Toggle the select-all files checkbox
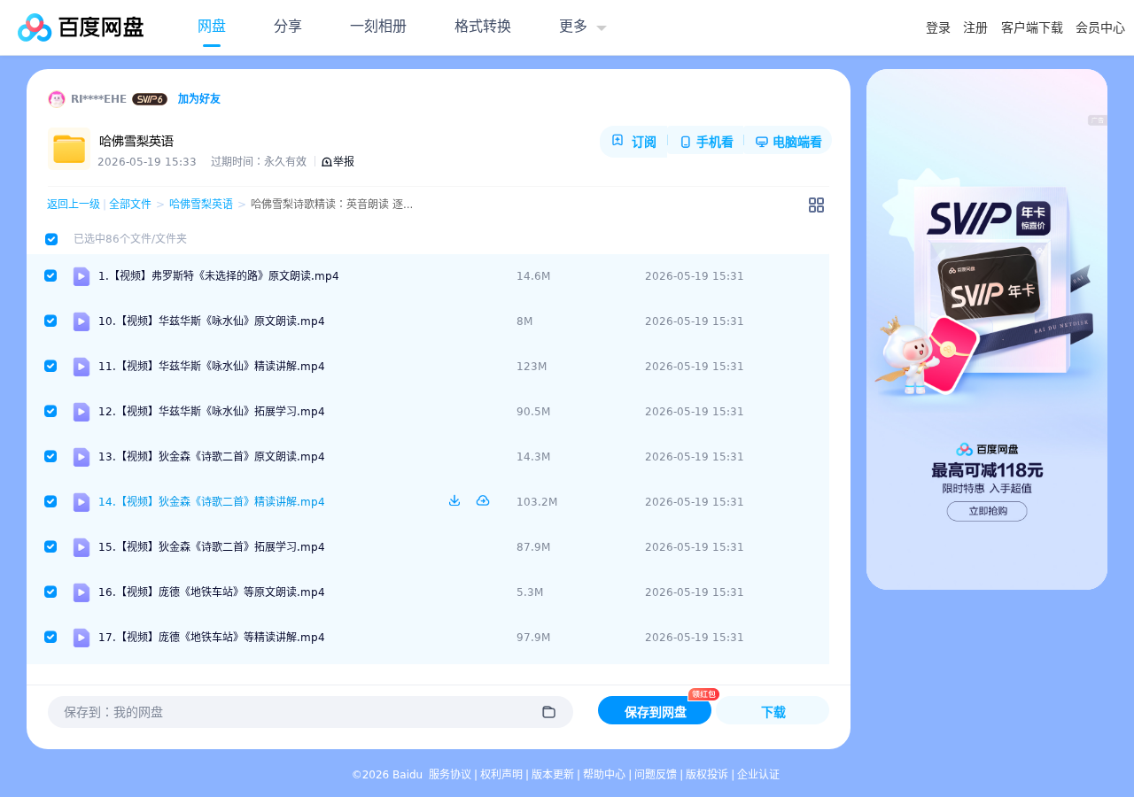The width and height of the screenshot is (1134, 797). 51,239
